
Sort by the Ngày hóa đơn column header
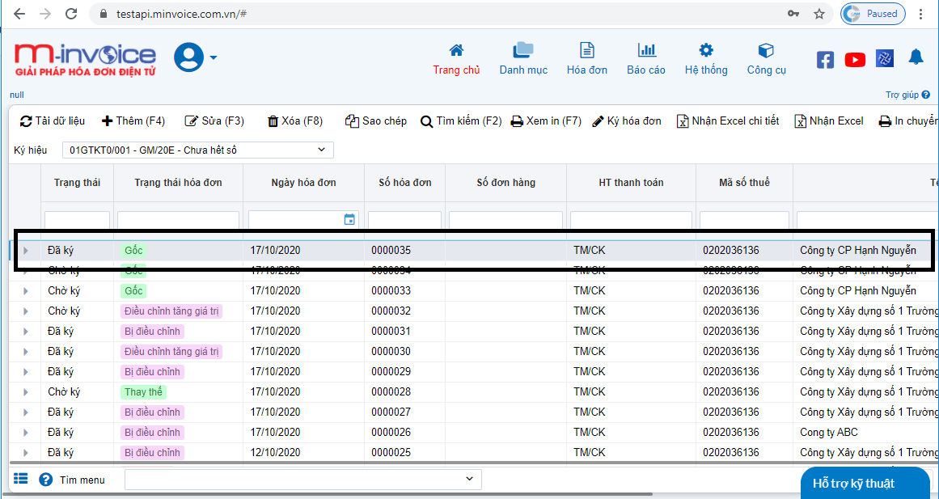pyautogui.click(x=303, y=183)
